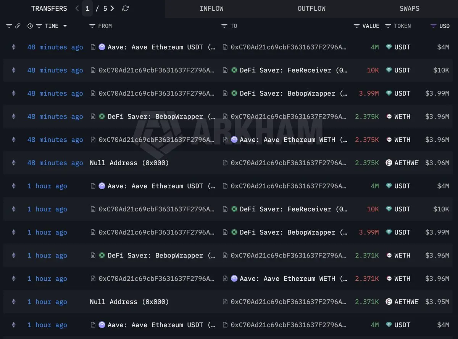
Task: Toggle TIME sort direction arrow
Action: 65,26
